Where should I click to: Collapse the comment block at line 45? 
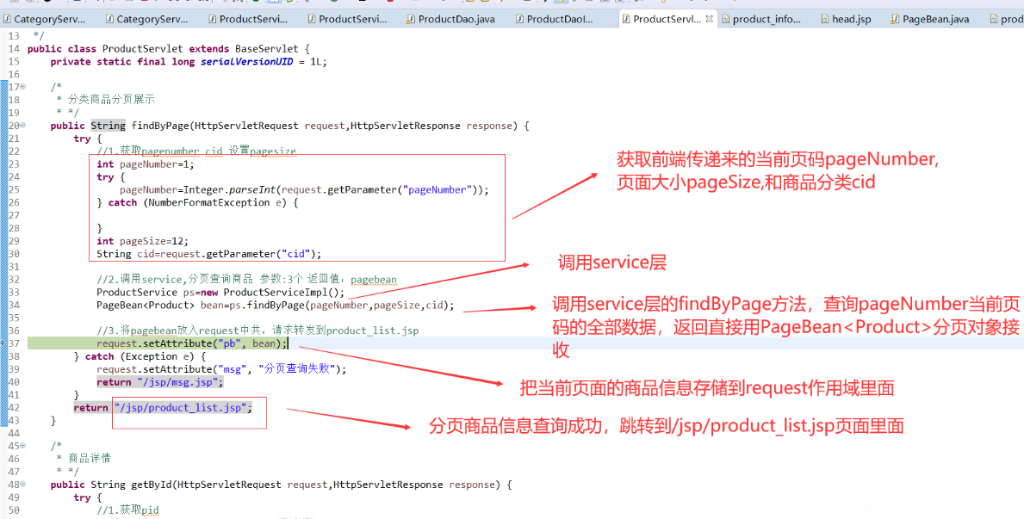(23, 446)
